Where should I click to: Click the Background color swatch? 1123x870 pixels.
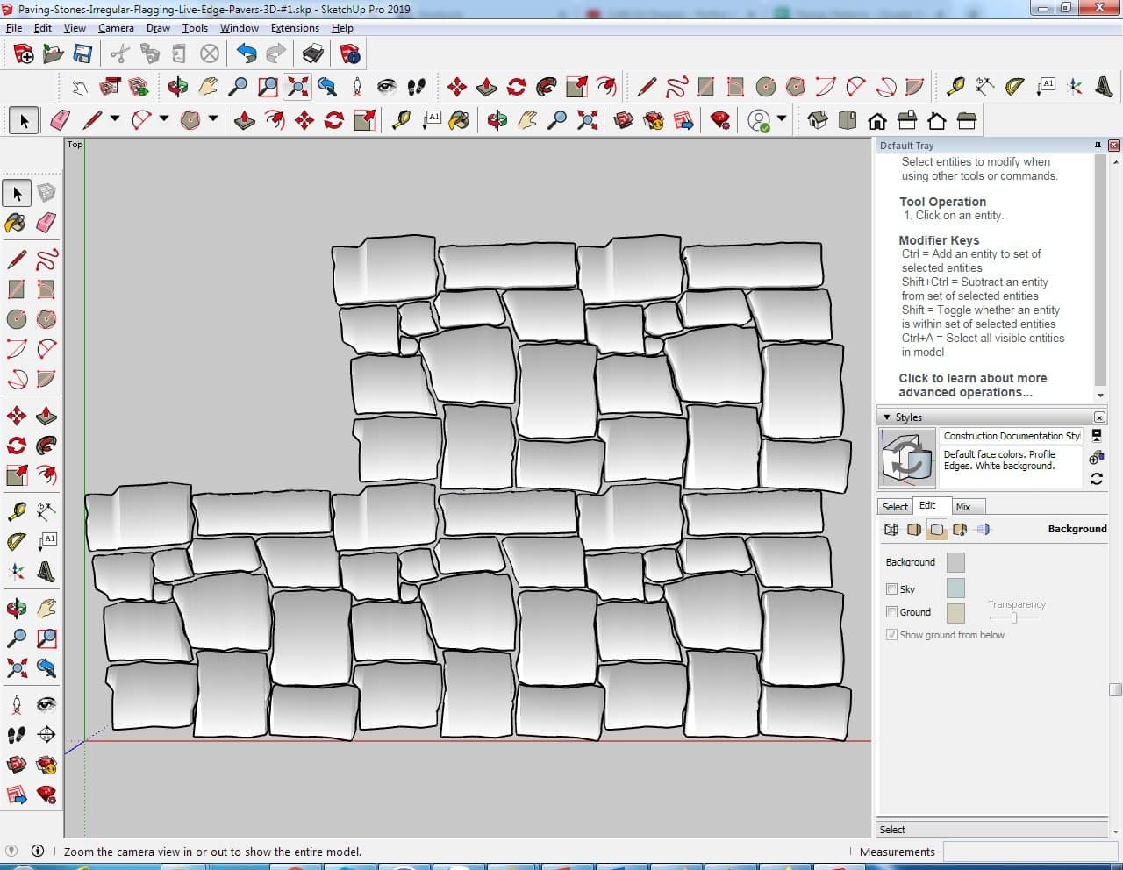coord(955,562)
